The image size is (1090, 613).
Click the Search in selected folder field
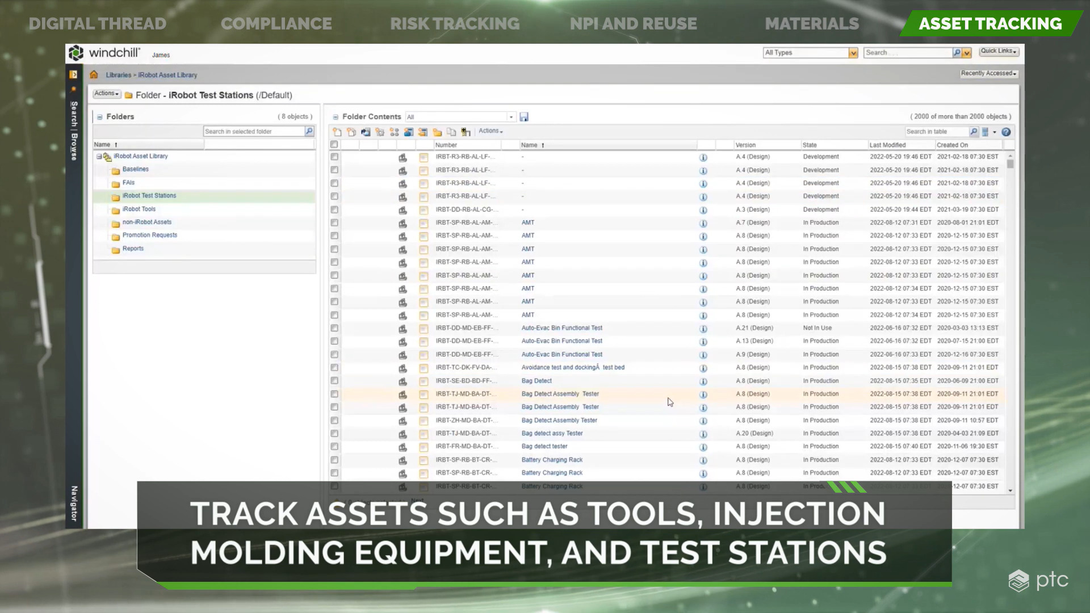(x=254, y=131)
